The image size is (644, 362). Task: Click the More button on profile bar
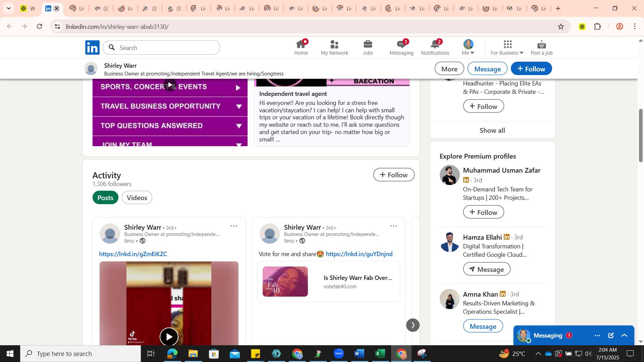click(449, 69)
